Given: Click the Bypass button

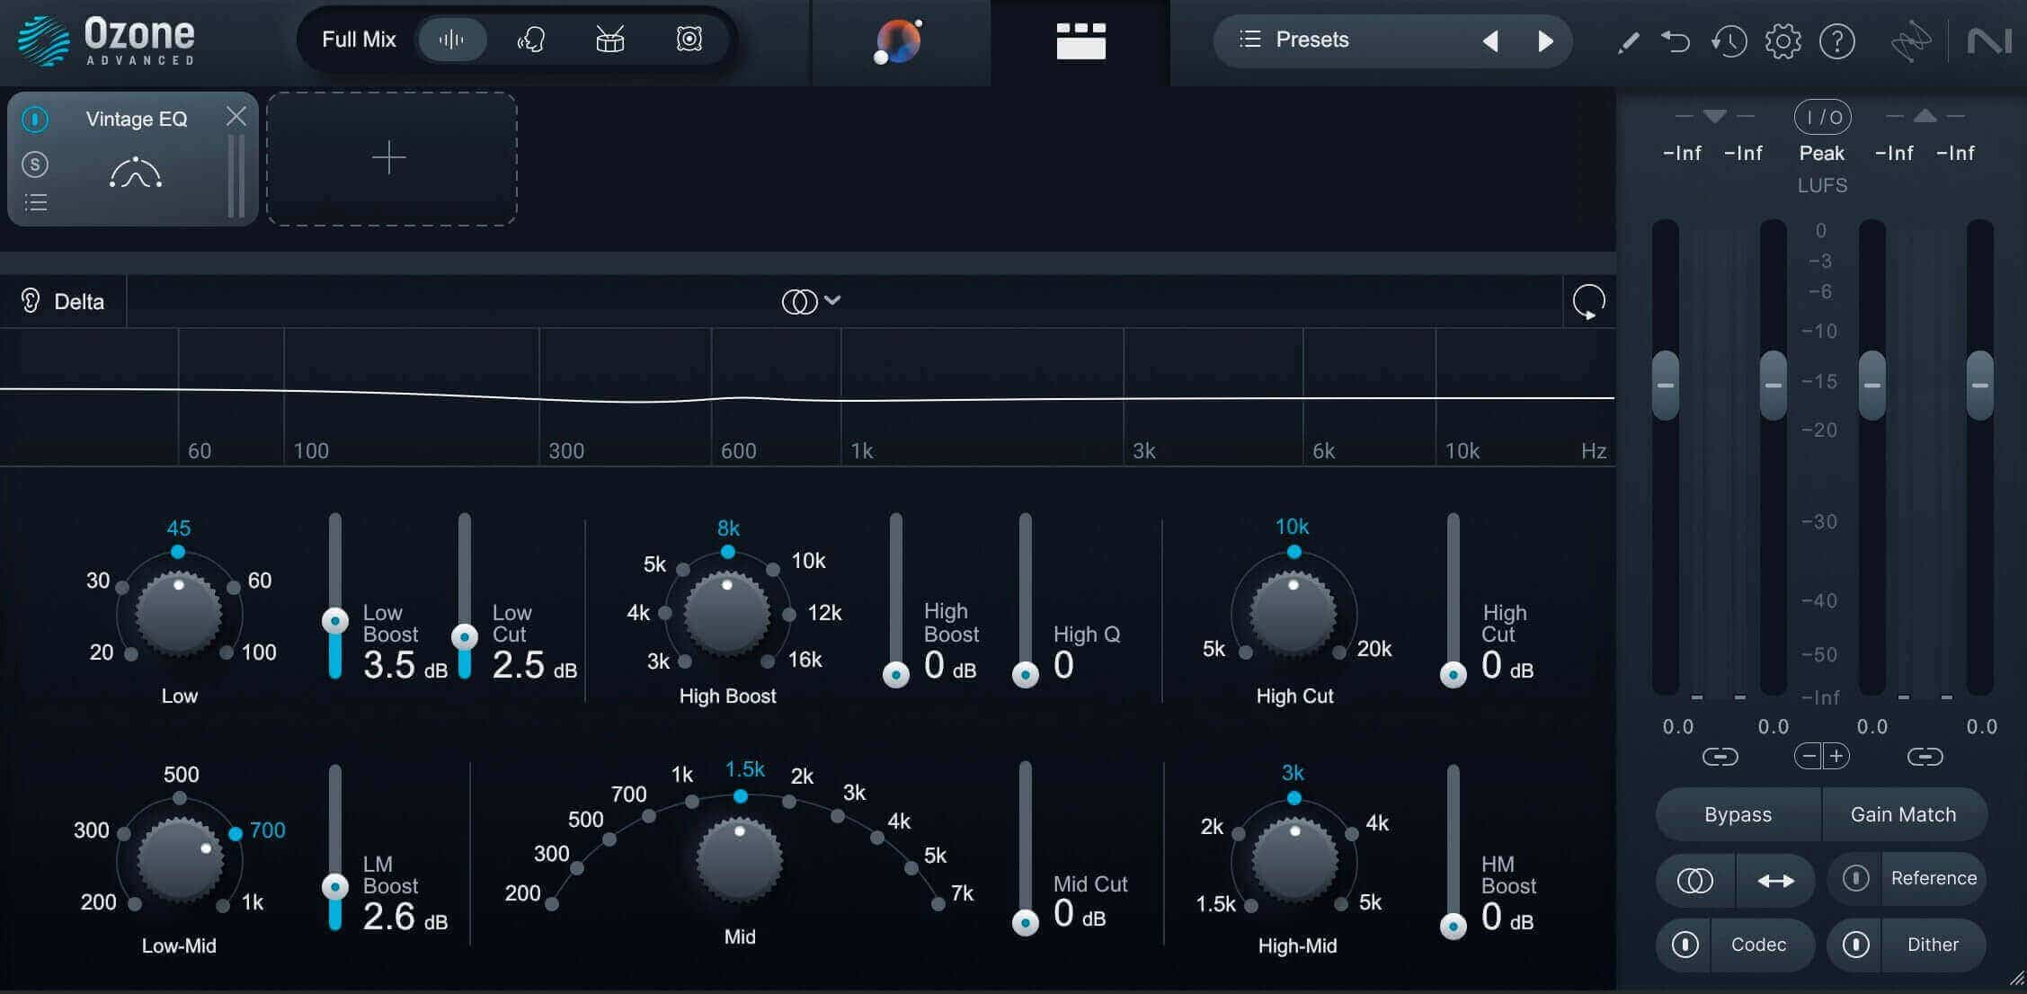Looking at the screenshot, I should tap(1738, 814).
